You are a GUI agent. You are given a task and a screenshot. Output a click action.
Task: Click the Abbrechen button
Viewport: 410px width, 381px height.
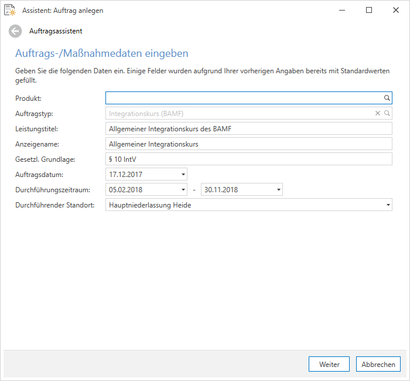point(378,364)
